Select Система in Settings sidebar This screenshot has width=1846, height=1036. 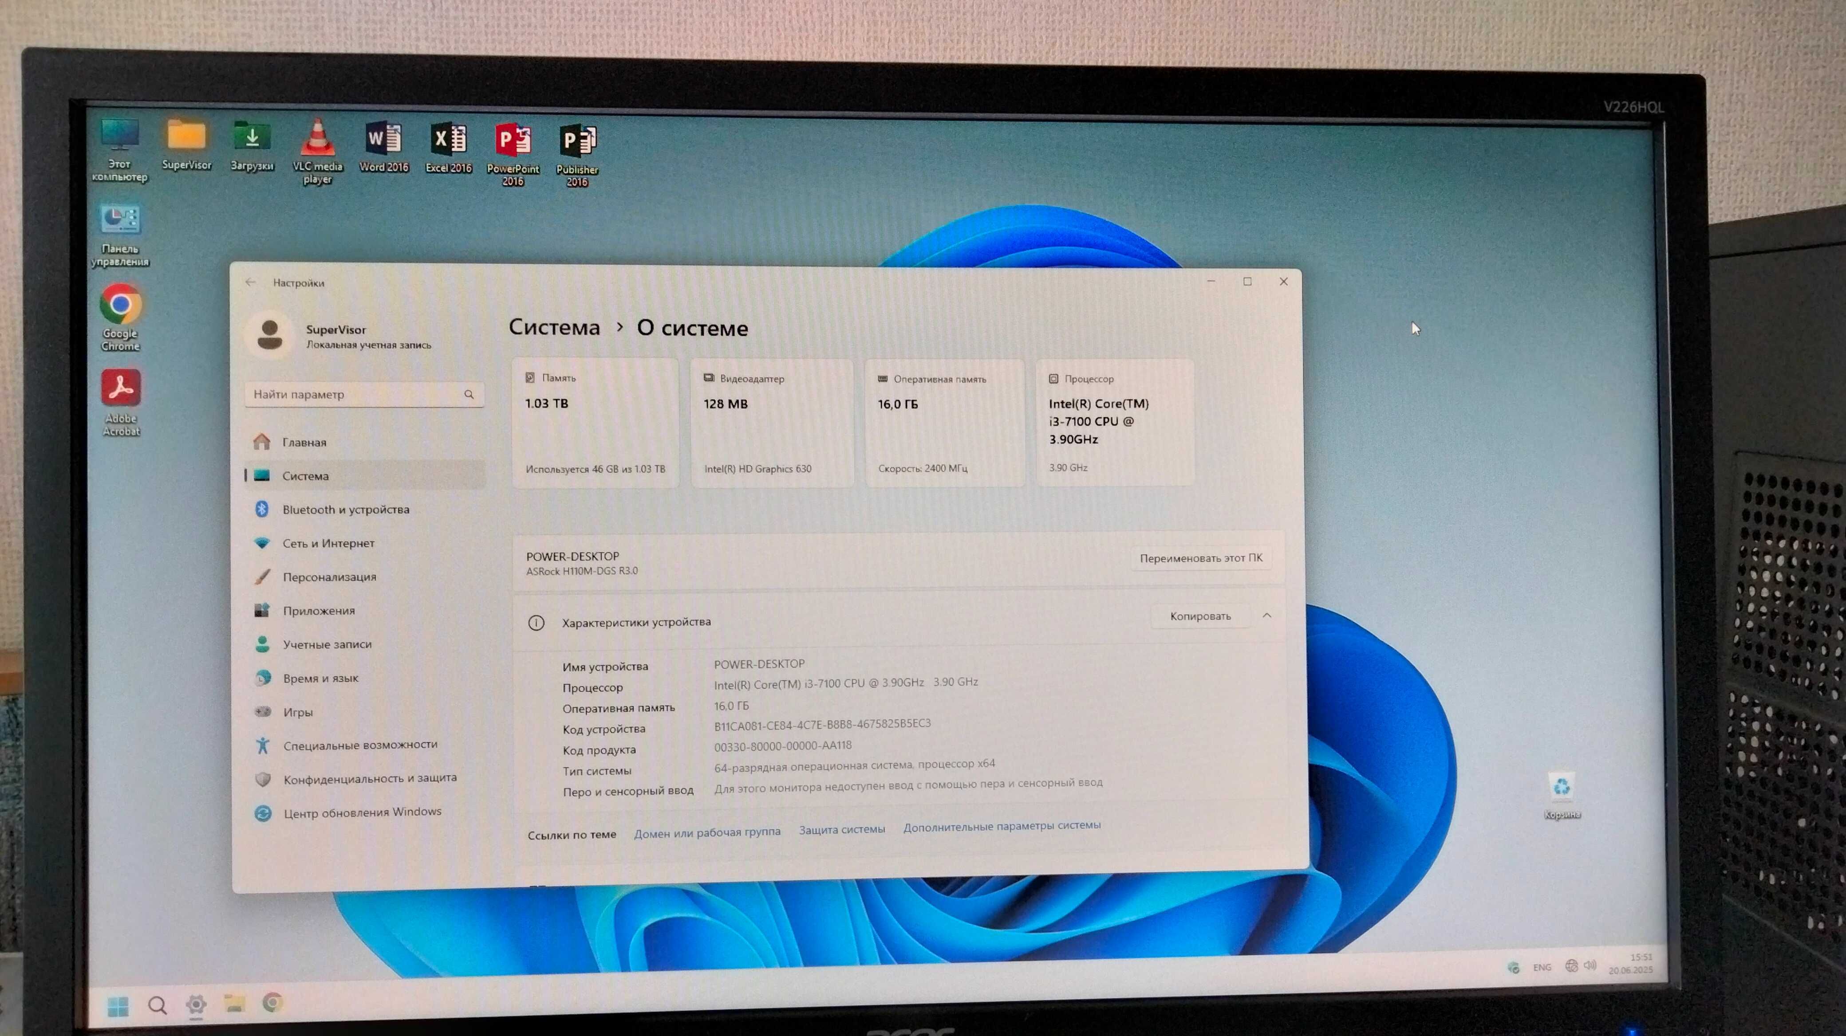[x=366, y=475]
